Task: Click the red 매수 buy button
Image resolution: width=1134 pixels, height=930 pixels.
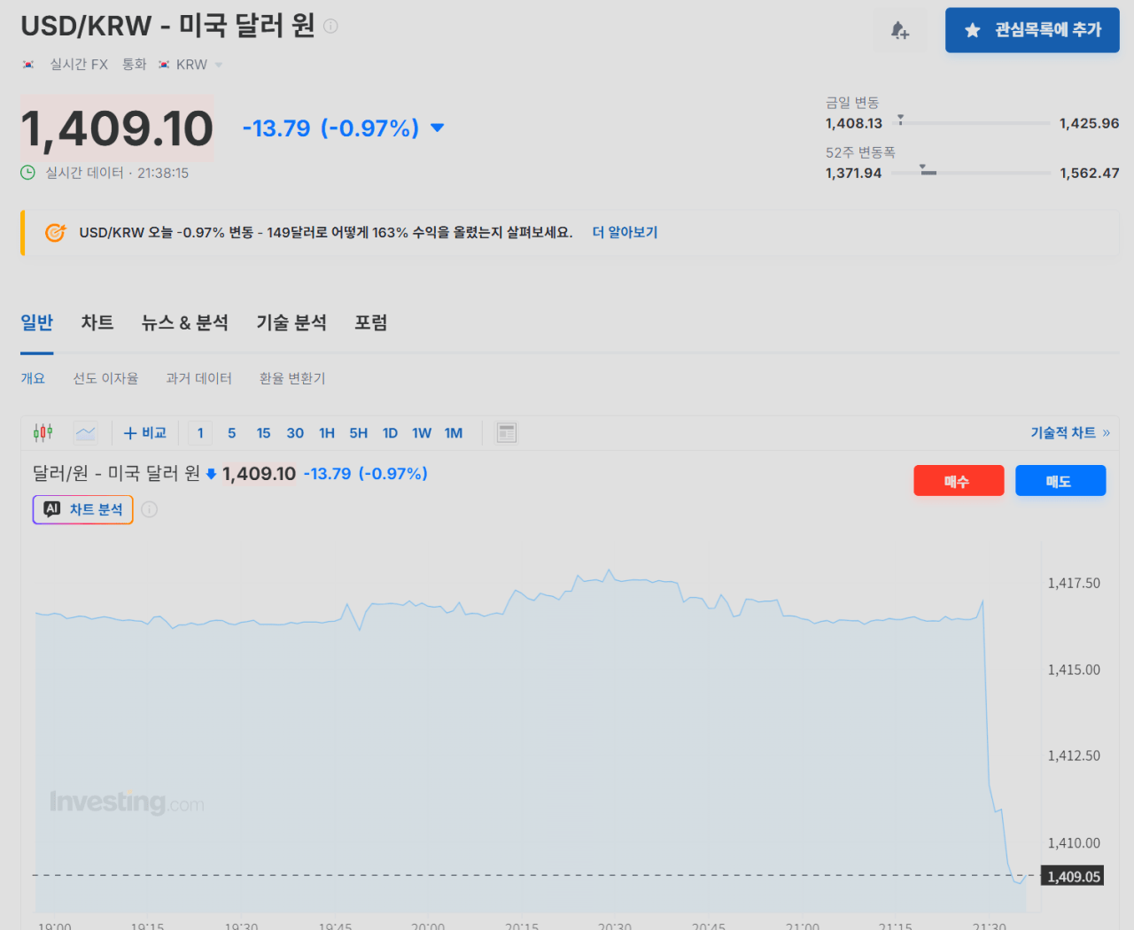Action: (x=959, y=481)
